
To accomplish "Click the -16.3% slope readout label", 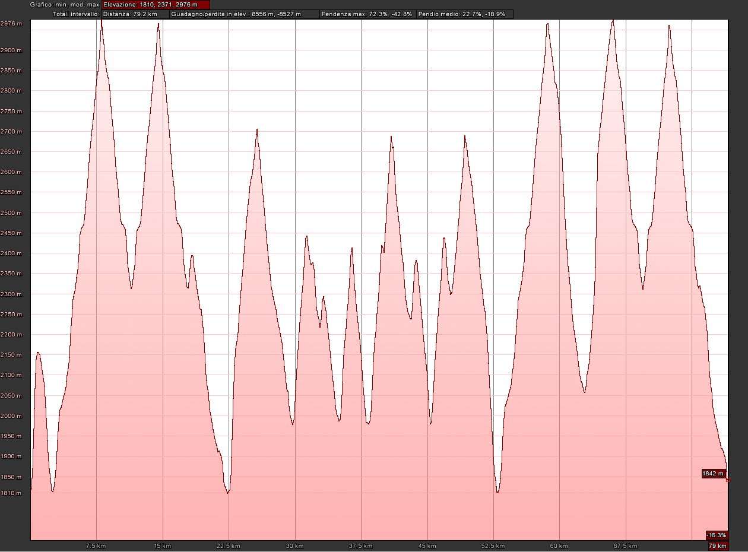I will tap(717, 535).
